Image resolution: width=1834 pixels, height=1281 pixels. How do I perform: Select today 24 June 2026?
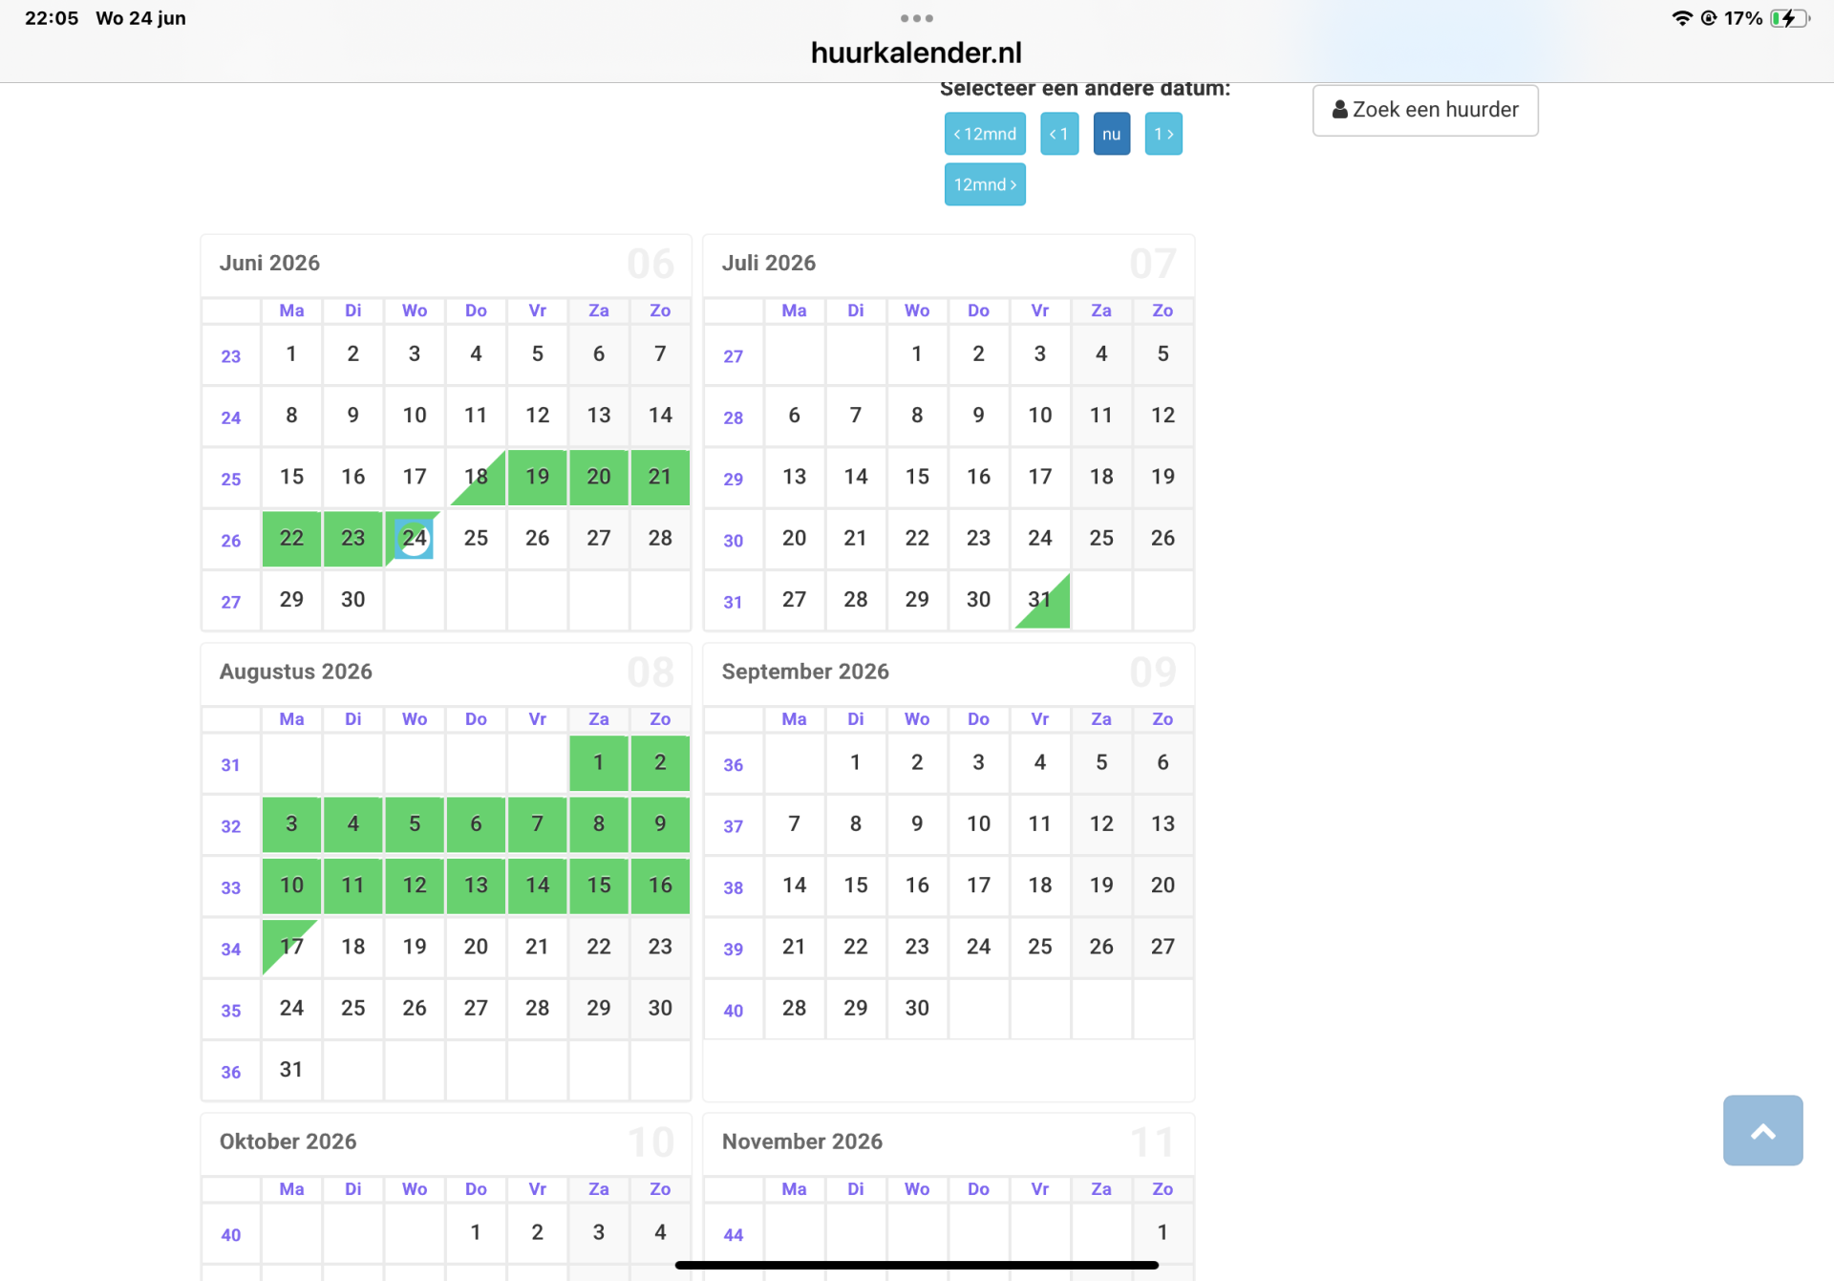point(415,538)
